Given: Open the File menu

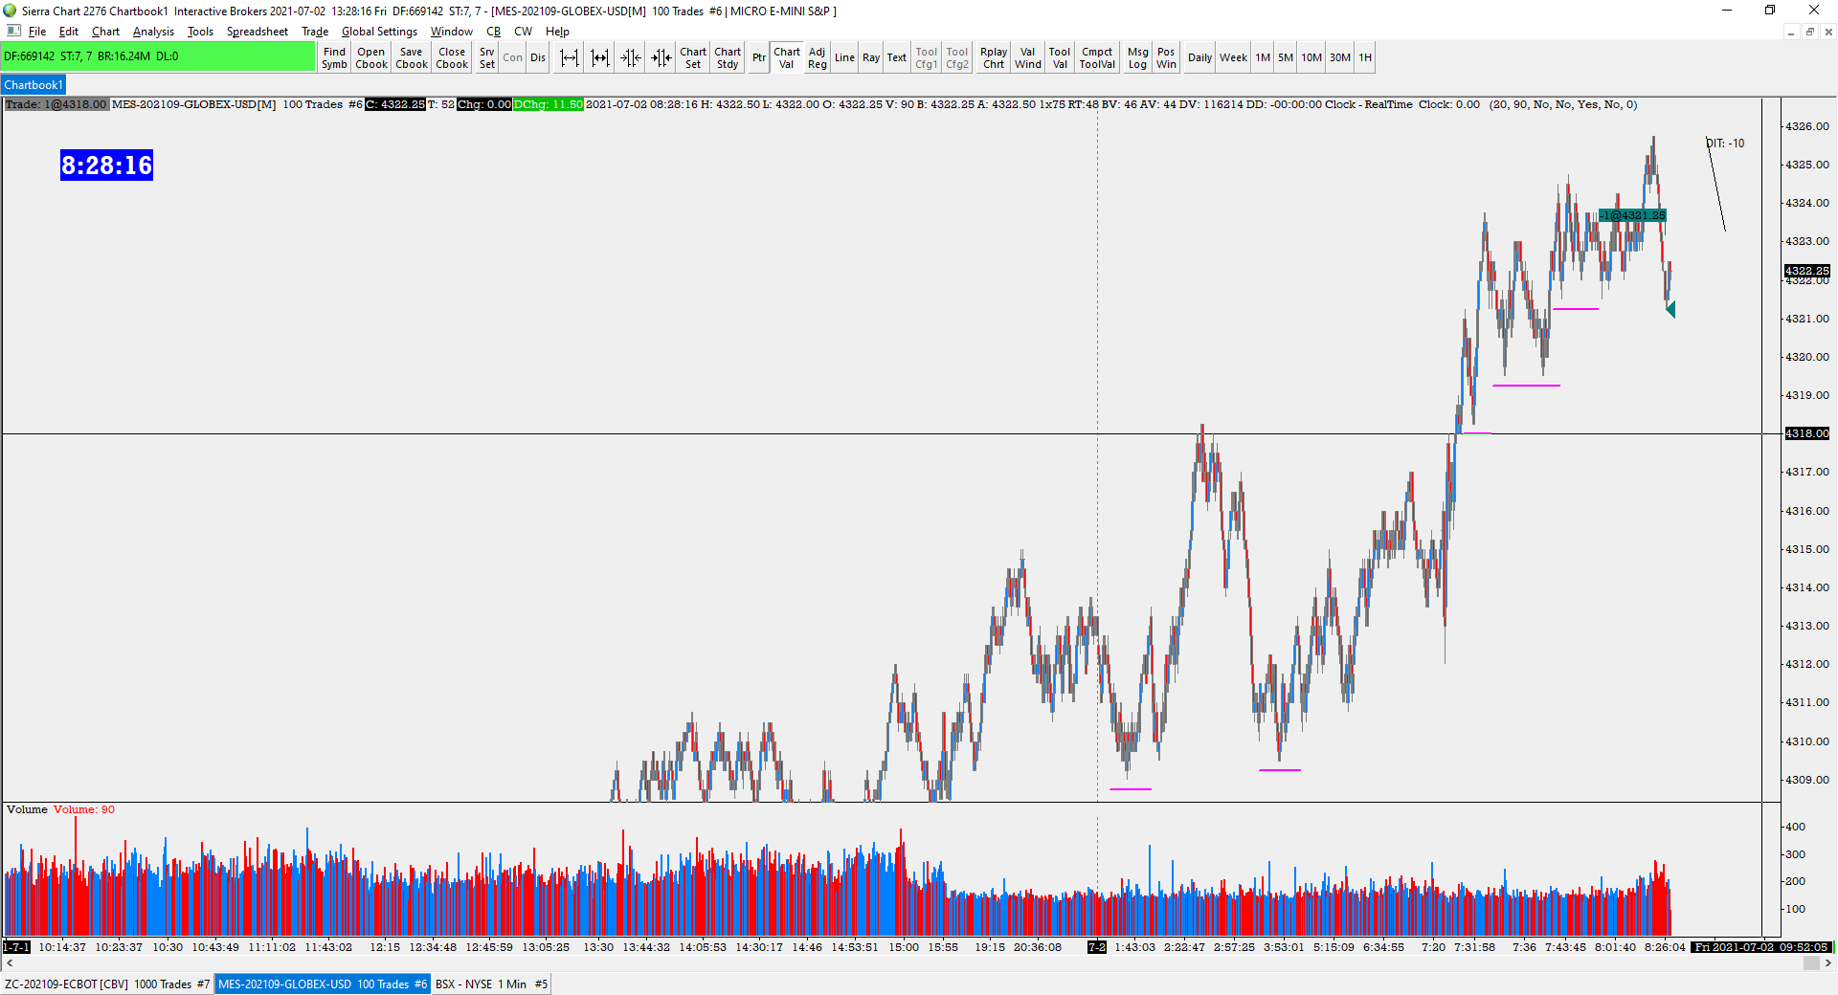Looking at the screenshot, I should click(37, 32).
